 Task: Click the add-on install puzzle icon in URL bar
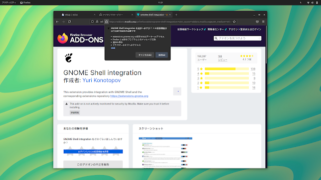(x=106, y=21)
